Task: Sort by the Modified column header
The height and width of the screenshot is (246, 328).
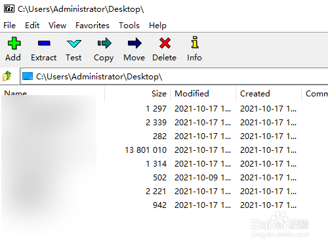Action: (203, 94)
